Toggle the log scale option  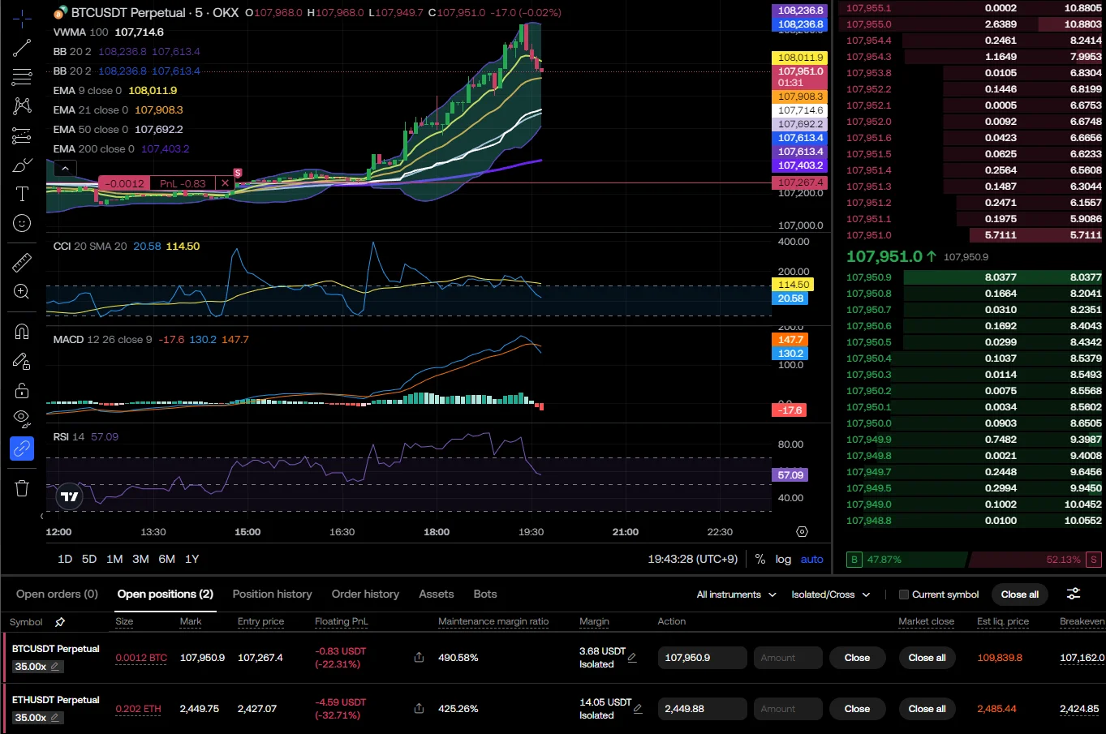pos(783,559)
